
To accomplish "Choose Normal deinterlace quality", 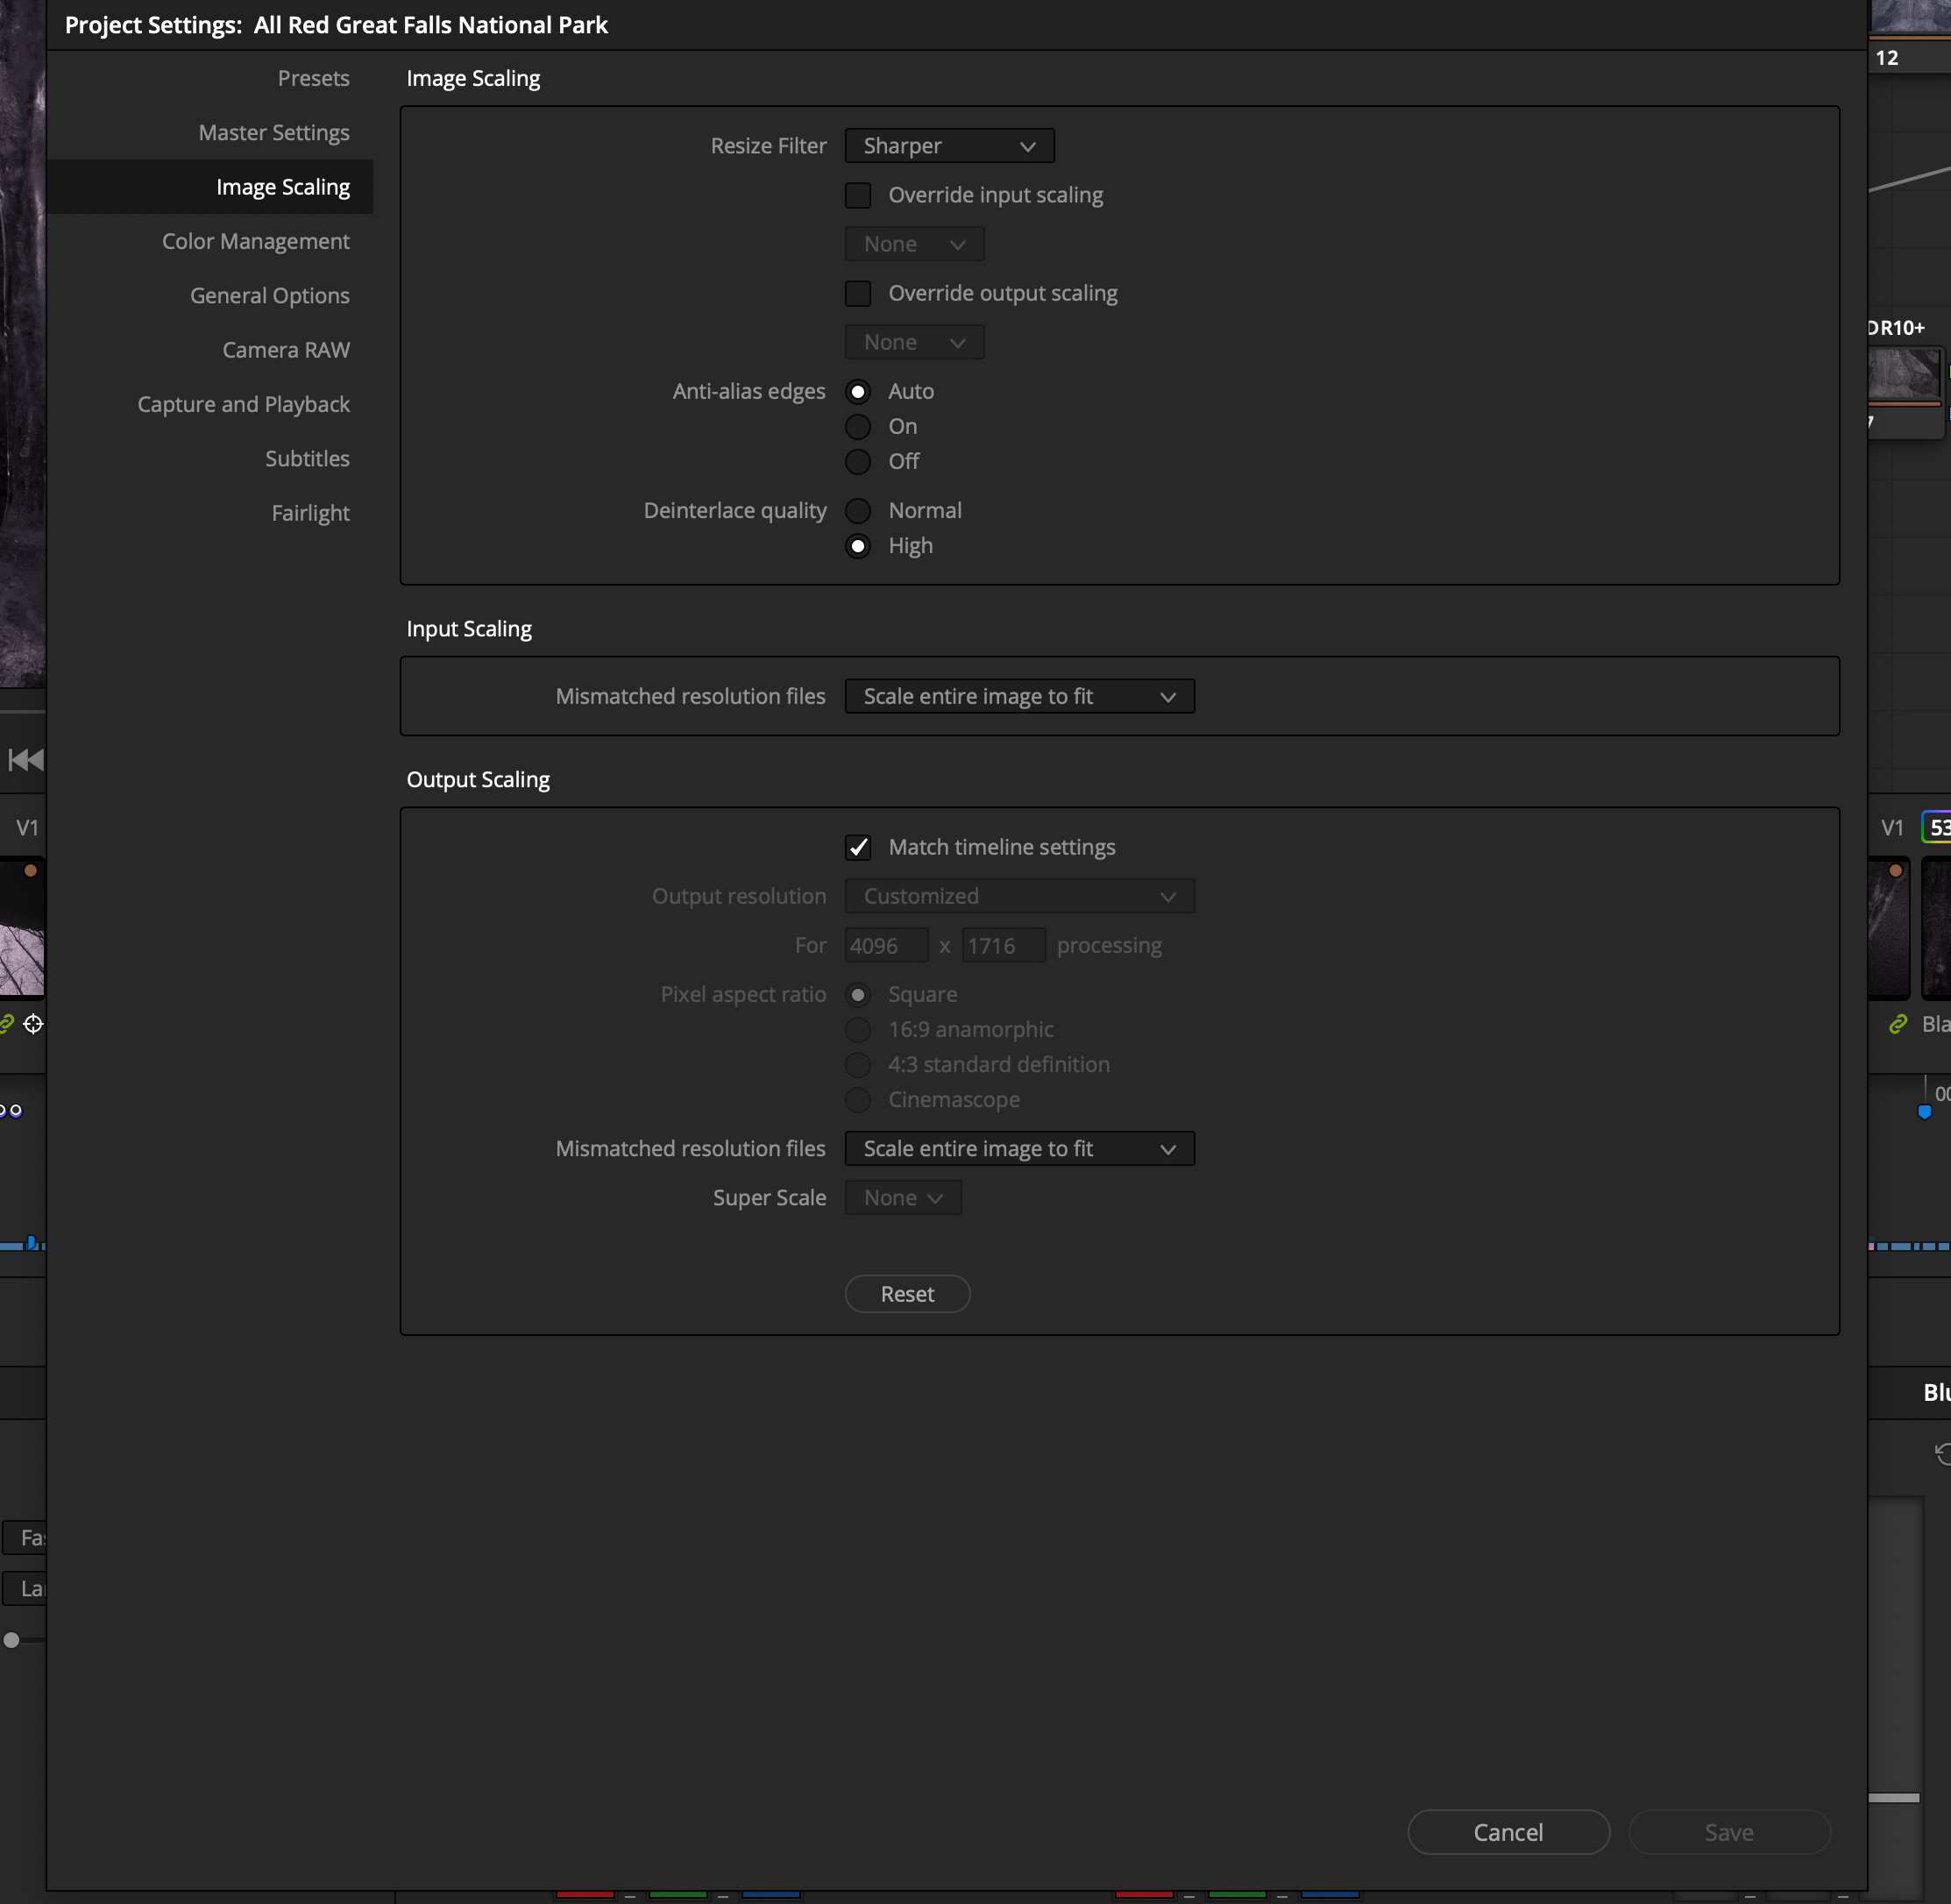I will (x=858, y=510).
